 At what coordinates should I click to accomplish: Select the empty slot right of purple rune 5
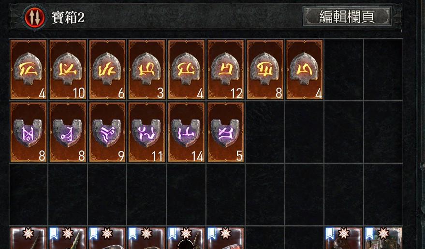point(265,132)
